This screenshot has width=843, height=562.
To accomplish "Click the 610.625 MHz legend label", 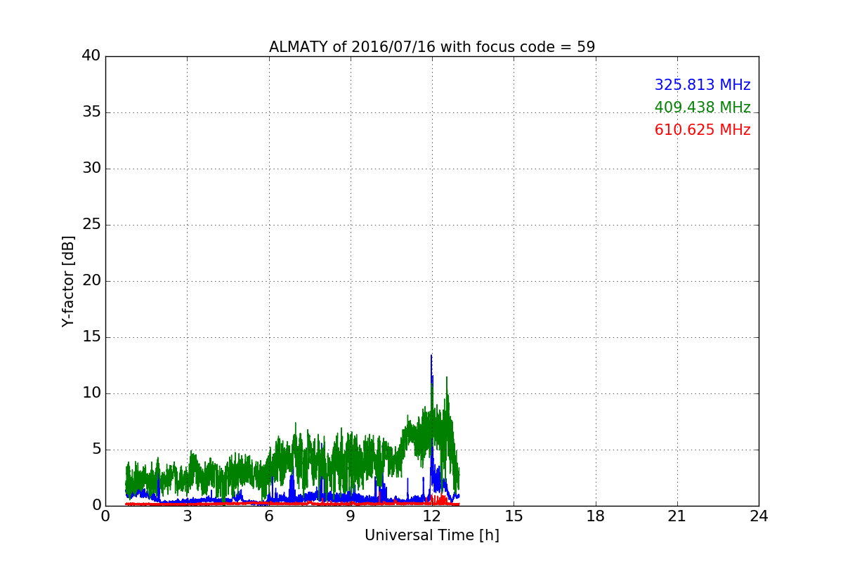I will coord(702,130).
